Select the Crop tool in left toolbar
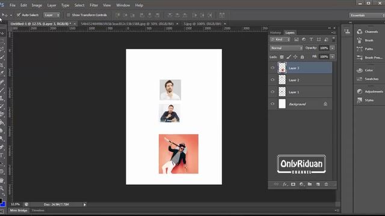 coord(2,65)
